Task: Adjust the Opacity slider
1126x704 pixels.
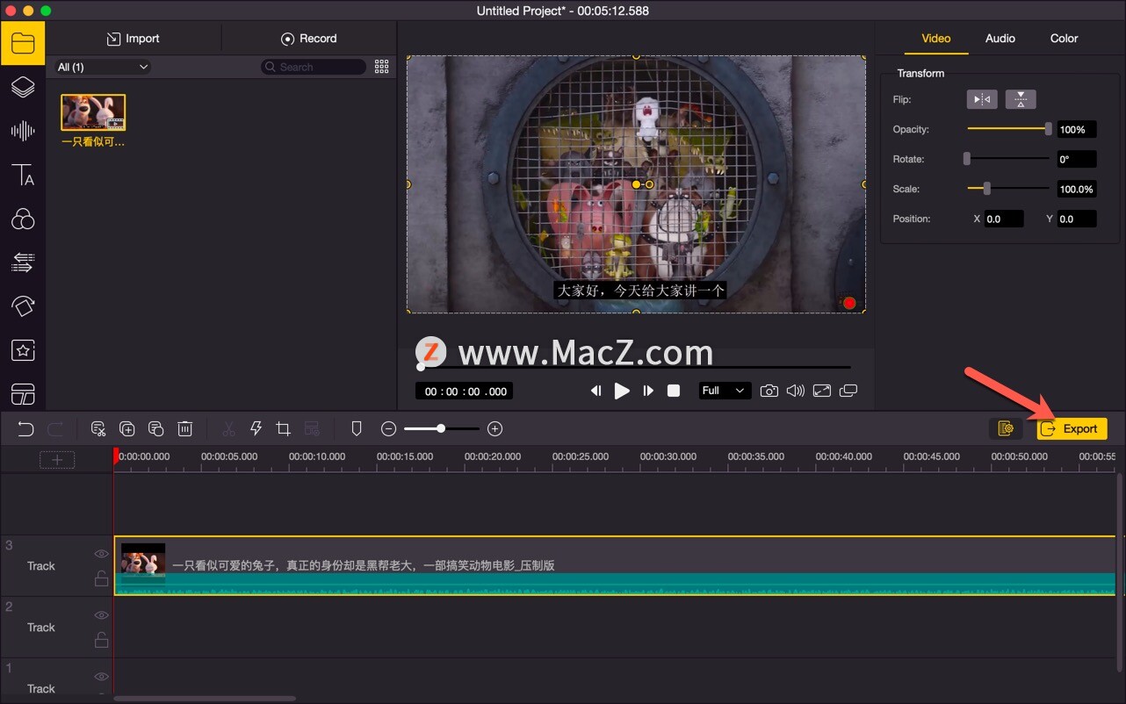Action: pyautogui.click(x=1008, y=129)
